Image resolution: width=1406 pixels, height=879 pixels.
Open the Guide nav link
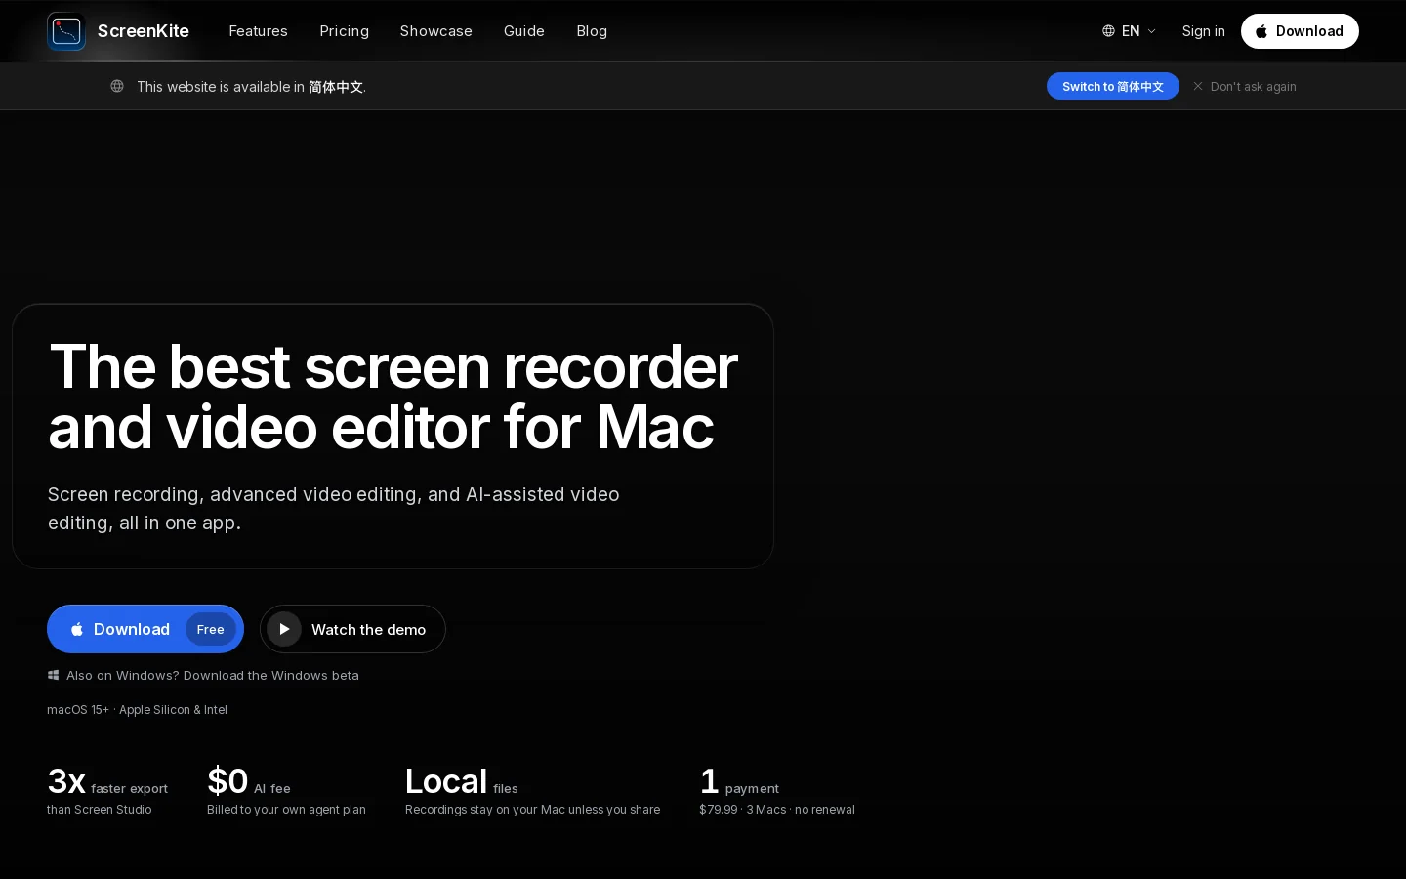coord(524,31)
